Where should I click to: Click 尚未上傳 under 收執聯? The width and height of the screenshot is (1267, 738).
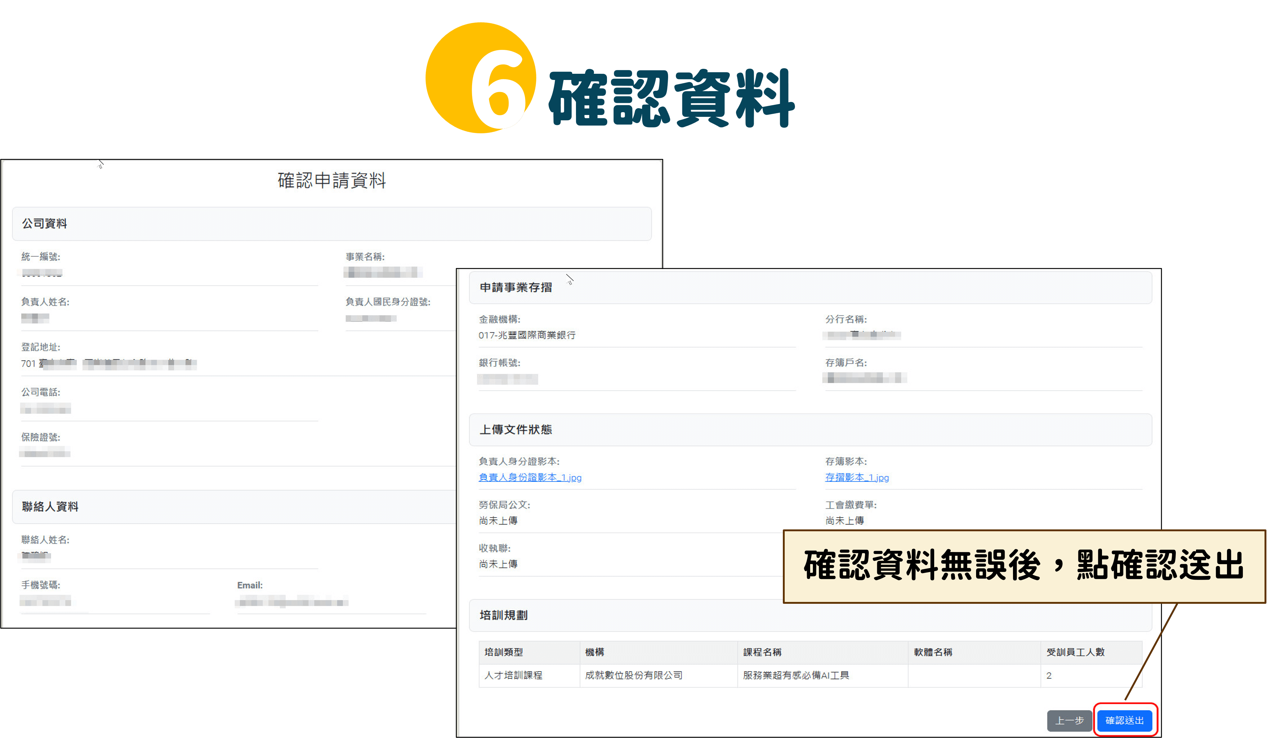(x=498, y=564)
